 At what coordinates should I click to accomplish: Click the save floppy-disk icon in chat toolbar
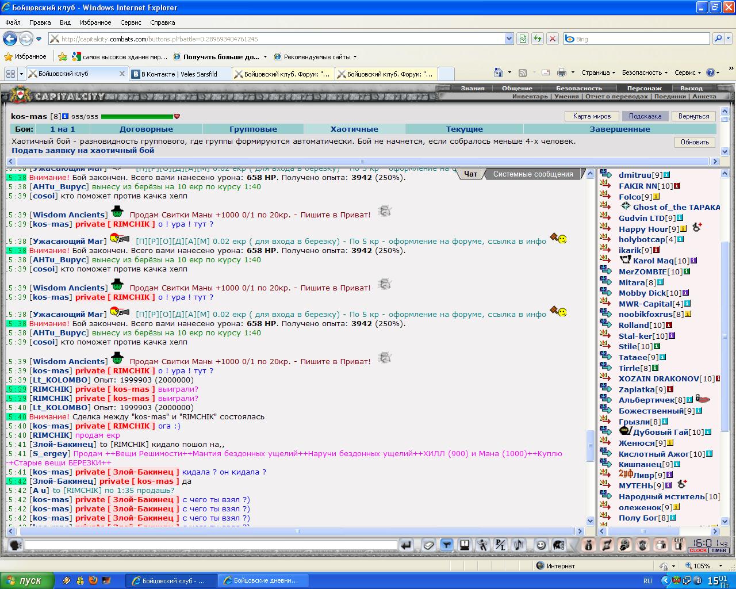coord(465,545)
